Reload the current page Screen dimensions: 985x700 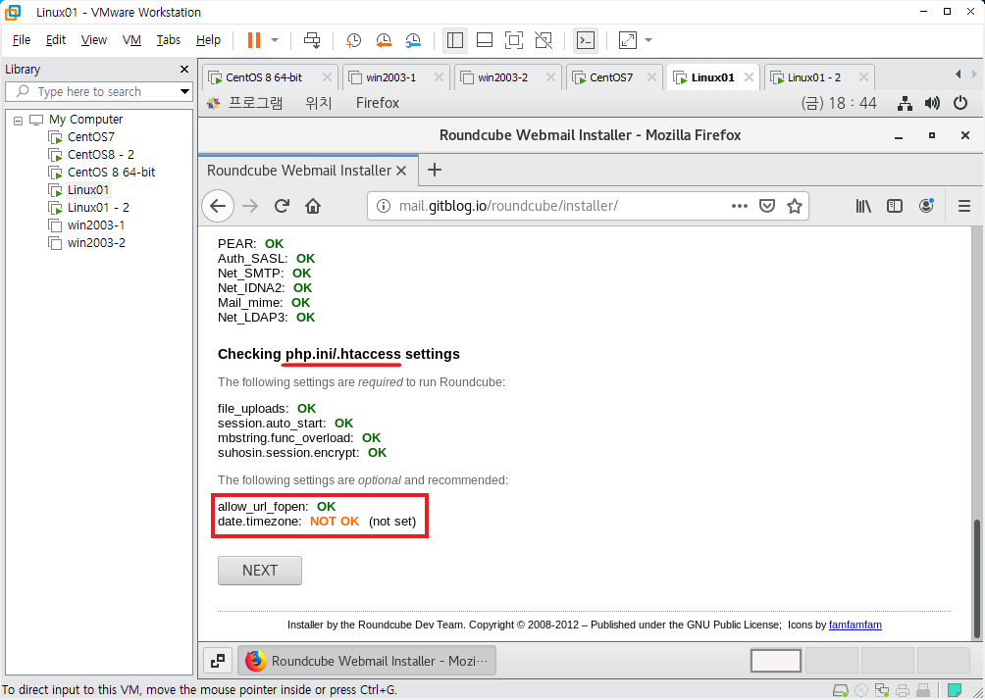[x=282, y=206]
